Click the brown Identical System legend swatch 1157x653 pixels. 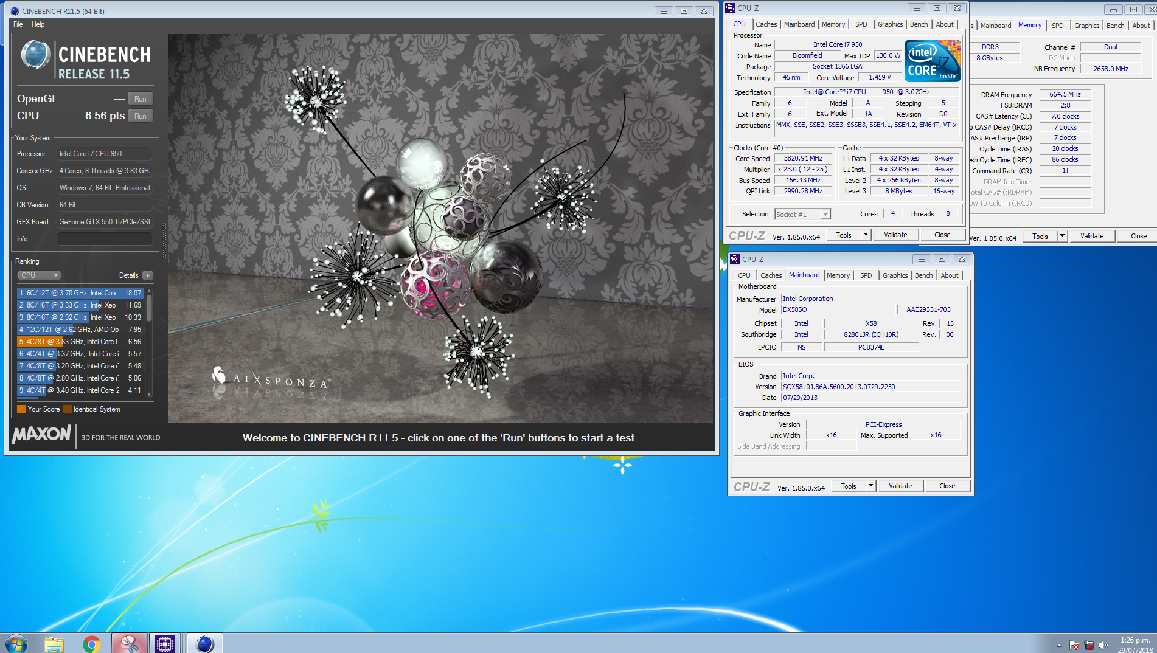click(67, 409)
